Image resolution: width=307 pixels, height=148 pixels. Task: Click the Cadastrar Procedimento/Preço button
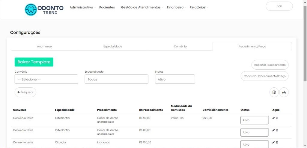(x=264, y=76)
